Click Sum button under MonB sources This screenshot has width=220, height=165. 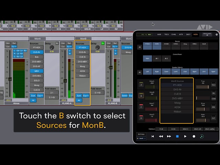tap(79, 96)
